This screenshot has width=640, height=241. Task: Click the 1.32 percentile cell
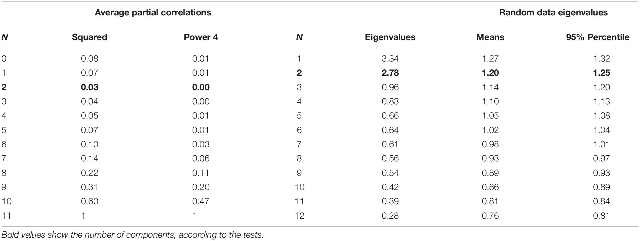coord(601,59)
